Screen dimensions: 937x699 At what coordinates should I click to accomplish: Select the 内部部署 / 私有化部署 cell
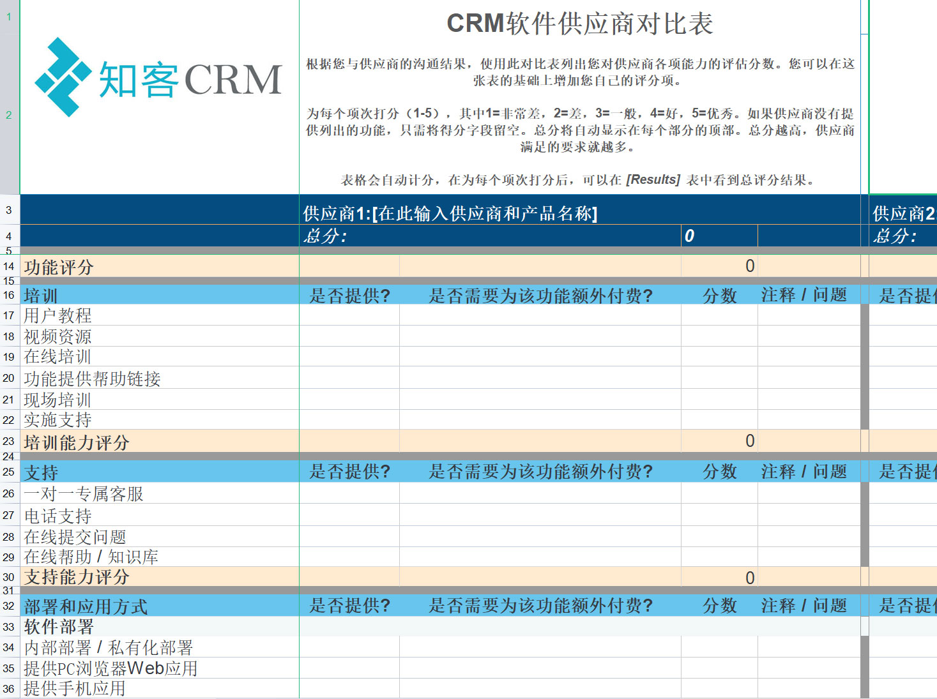(x=160, y=647)
